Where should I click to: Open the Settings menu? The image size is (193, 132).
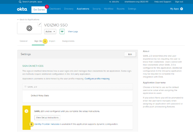point(132,9)
